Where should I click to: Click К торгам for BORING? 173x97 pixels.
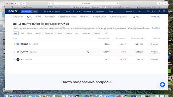point(154,44)
